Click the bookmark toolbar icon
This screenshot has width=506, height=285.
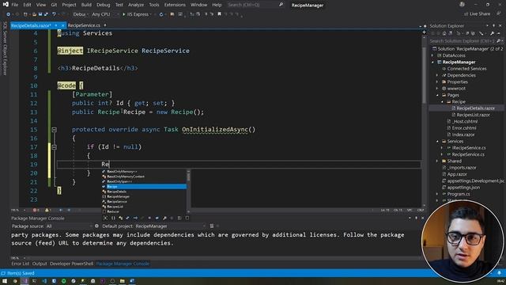[x=219, y=14]
